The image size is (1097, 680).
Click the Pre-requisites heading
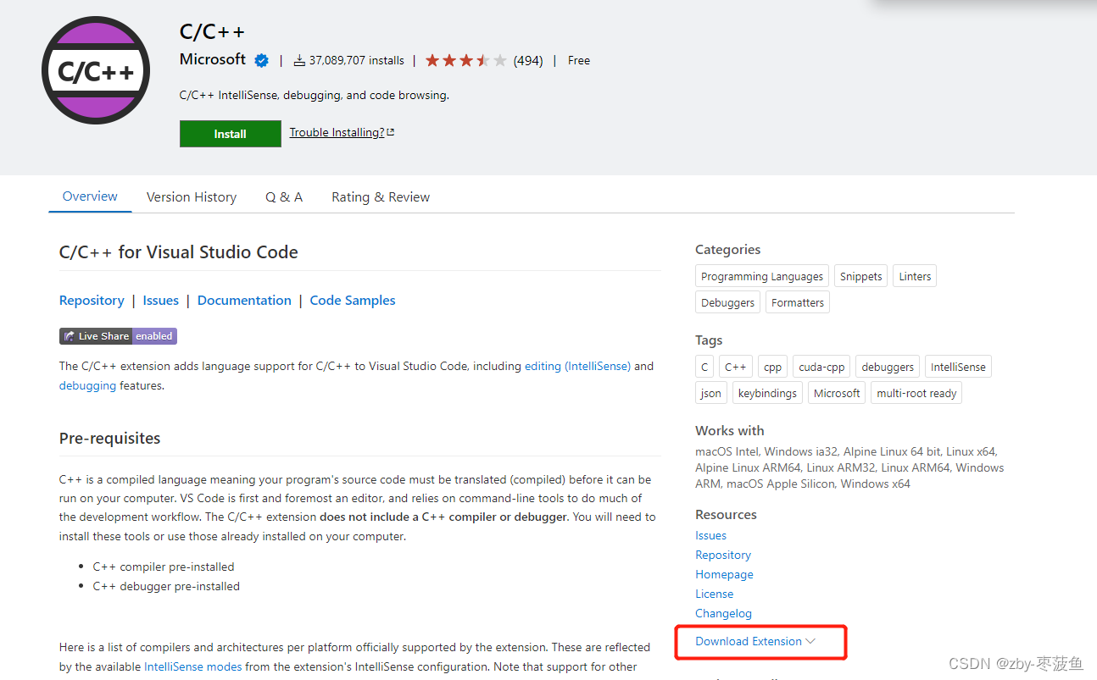(x=109, y=439)
